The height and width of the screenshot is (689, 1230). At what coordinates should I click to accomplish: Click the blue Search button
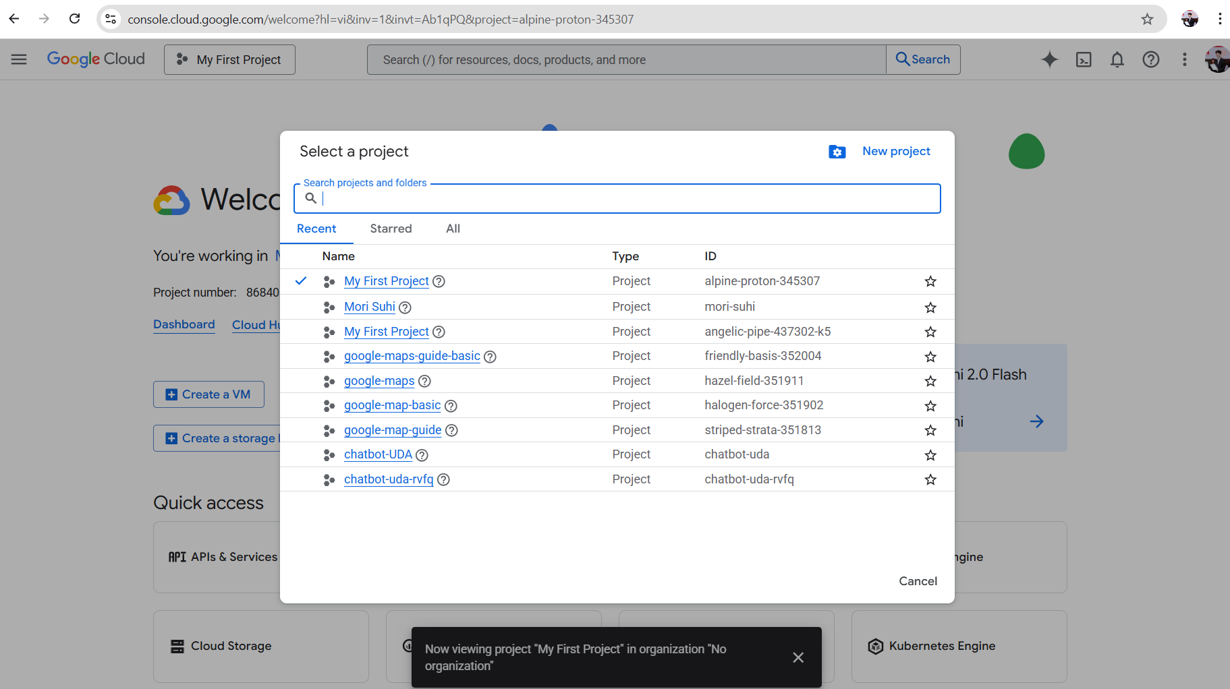coord(923,59)
